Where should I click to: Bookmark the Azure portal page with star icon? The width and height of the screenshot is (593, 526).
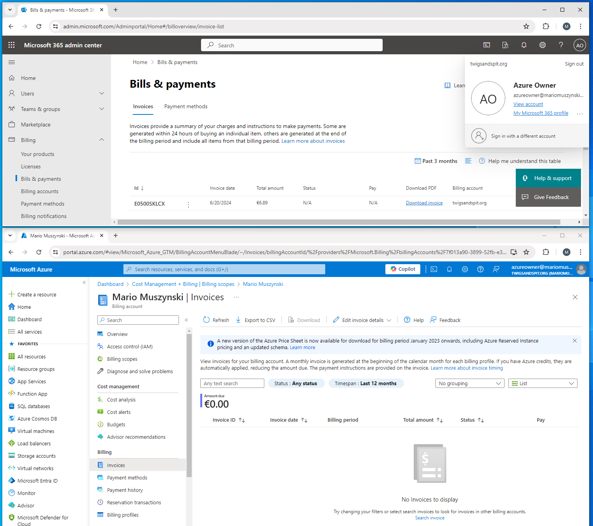click(526, 252)
